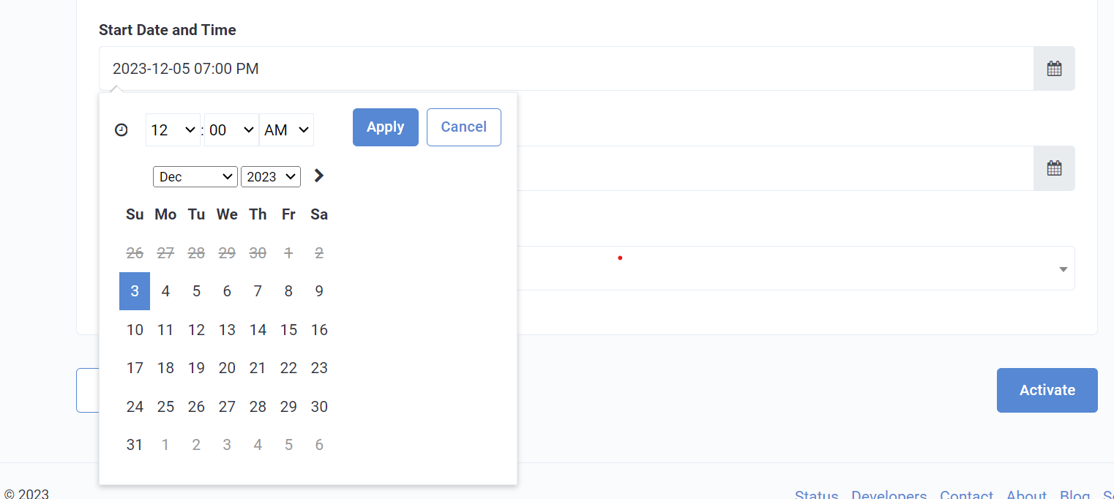This screenshot has height=499, width=1114.
Task: Choose December 31 in the calendar
Action: click(x=135, y=445)
